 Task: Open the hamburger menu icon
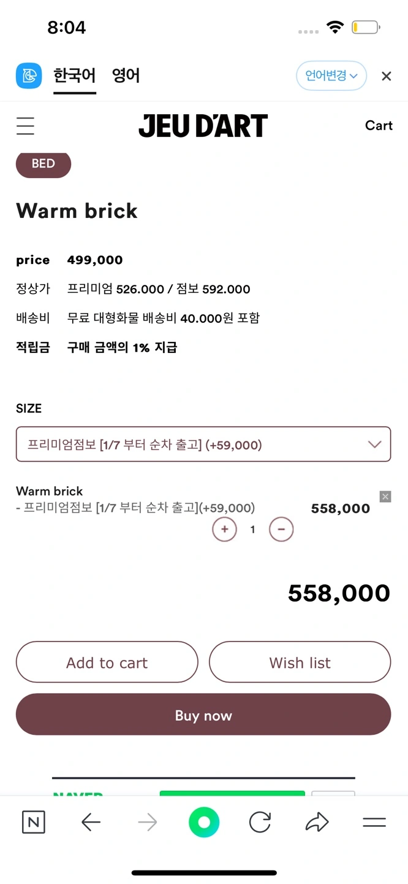coord(25,126)
